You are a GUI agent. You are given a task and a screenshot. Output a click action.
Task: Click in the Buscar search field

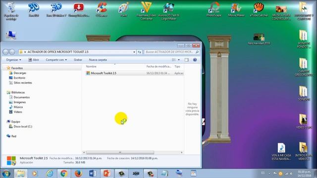point(171,52)
